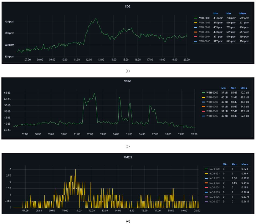Open the Noise panel title menu
Image resolution: width=256 pixels, height=224 pixels.
128,80
